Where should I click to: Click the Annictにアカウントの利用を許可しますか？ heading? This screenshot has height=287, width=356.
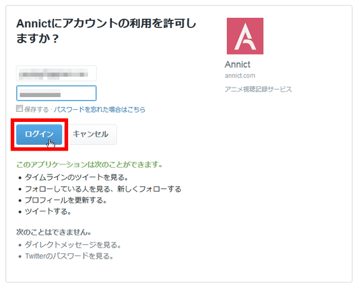coord(106,31)
